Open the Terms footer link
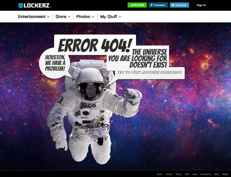 179,174
